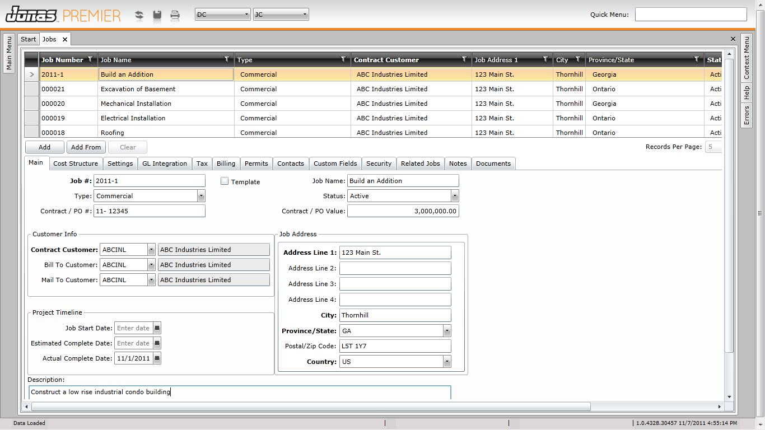This screenshot has width=765, height=430.
Task: Open the Job Start Date calendar picker
Action: [157, 328]
